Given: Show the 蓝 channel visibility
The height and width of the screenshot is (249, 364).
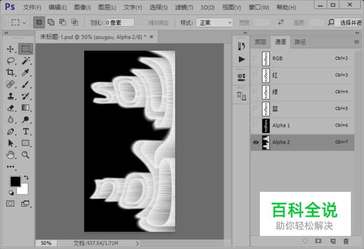Looking at the screenshot, I should [x=256, y=109].
